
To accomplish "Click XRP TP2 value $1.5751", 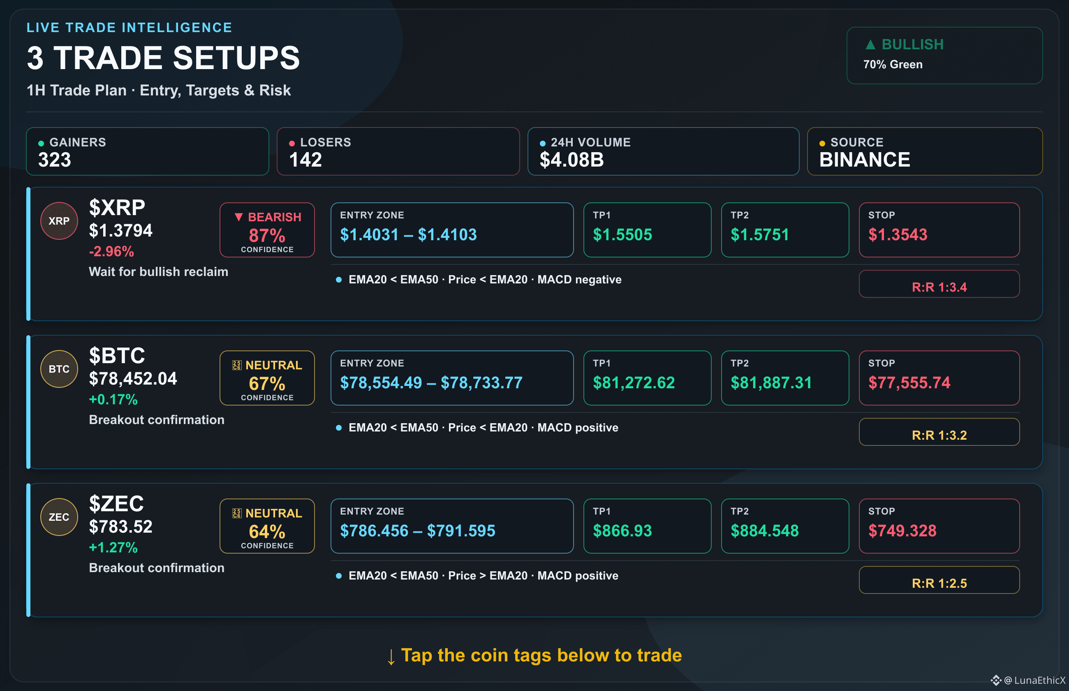I will (759, 235).
